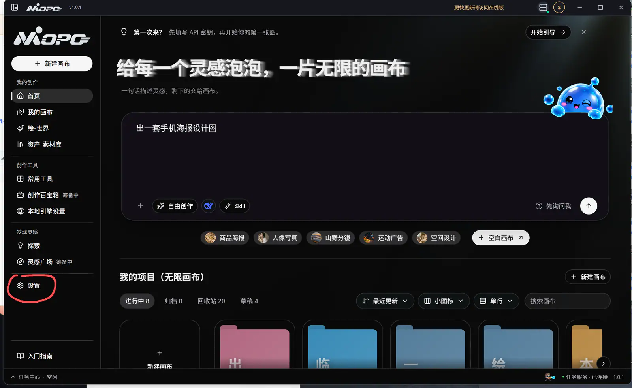Go to 首页 home in sidebar
This screenshot has width=632, height=388.
point(52,96)
